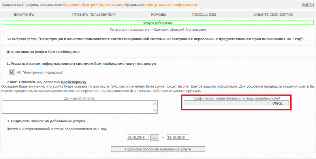Open the ДОКУМЕНТЫ menu
This screenshot has width=316, height=159.
click(24, 15)
